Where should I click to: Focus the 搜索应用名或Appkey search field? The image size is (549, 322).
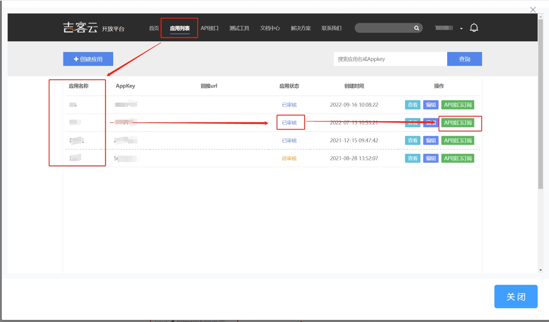(390, 59)
